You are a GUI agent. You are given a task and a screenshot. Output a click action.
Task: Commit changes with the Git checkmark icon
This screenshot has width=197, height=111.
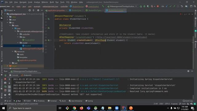coord(170,6)
